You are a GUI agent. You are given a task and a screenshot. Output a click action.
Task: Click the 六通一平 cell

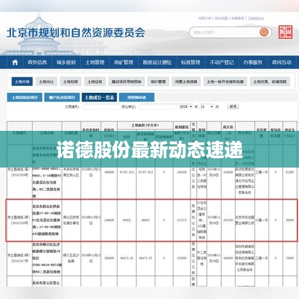point(262,220)
